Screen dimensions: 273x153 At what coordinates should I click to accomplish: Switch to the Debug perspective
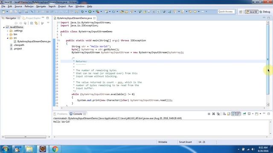(265, 12)
